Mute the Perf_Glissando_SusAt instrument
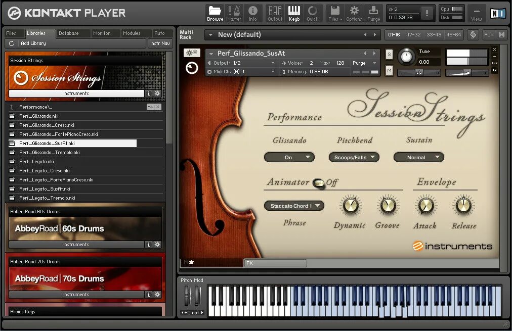The image size is (512, 331). (x=389, y=70)
